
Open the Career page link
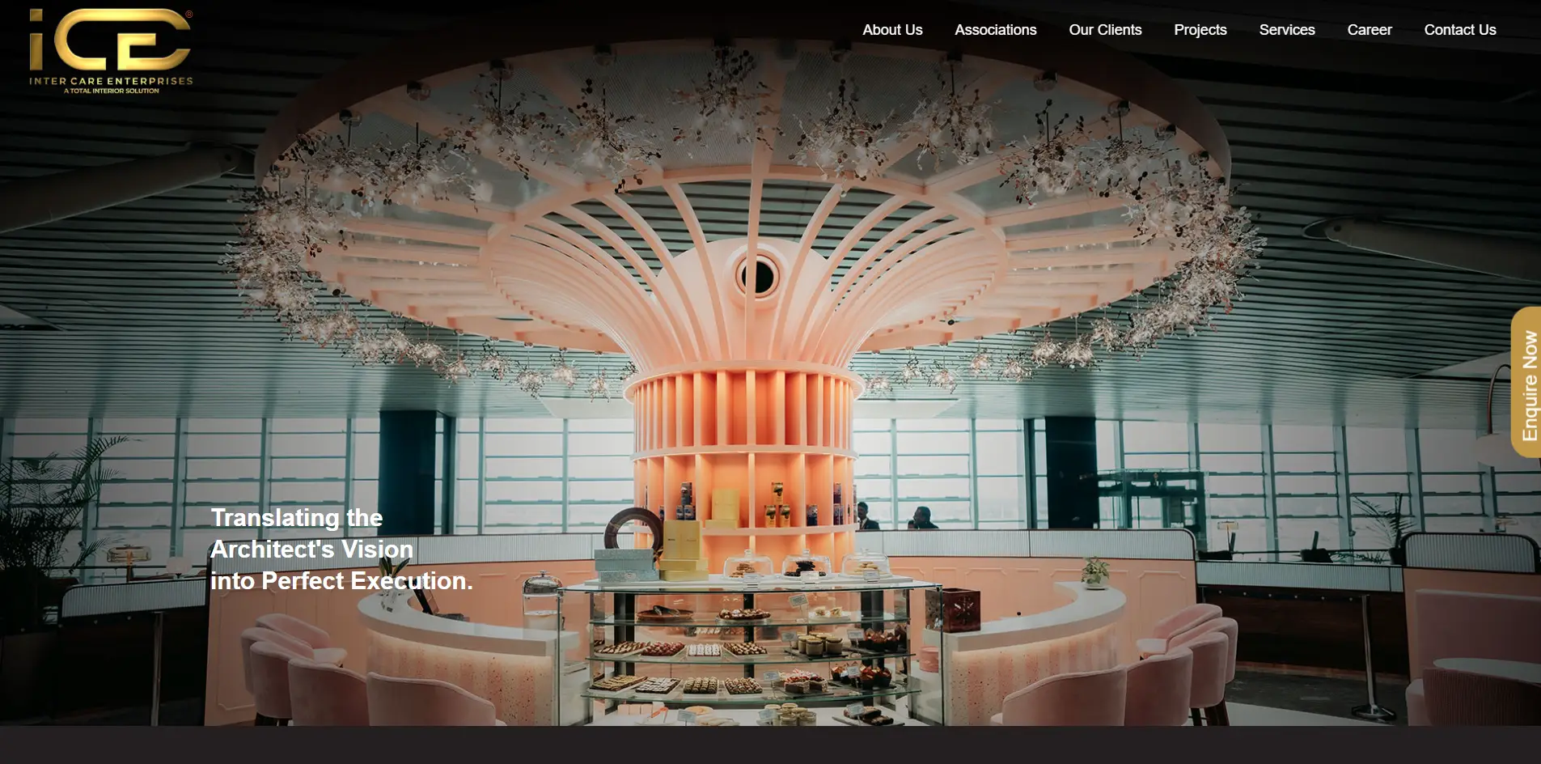click(x=1369, y=30)
